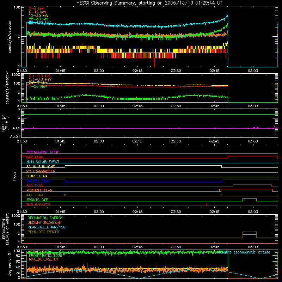
Task: Click the FLARE_FLAG label
Action: (37, 176)
